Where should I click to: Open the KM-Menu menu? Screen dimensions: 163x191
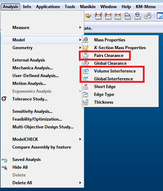point(146,7)
